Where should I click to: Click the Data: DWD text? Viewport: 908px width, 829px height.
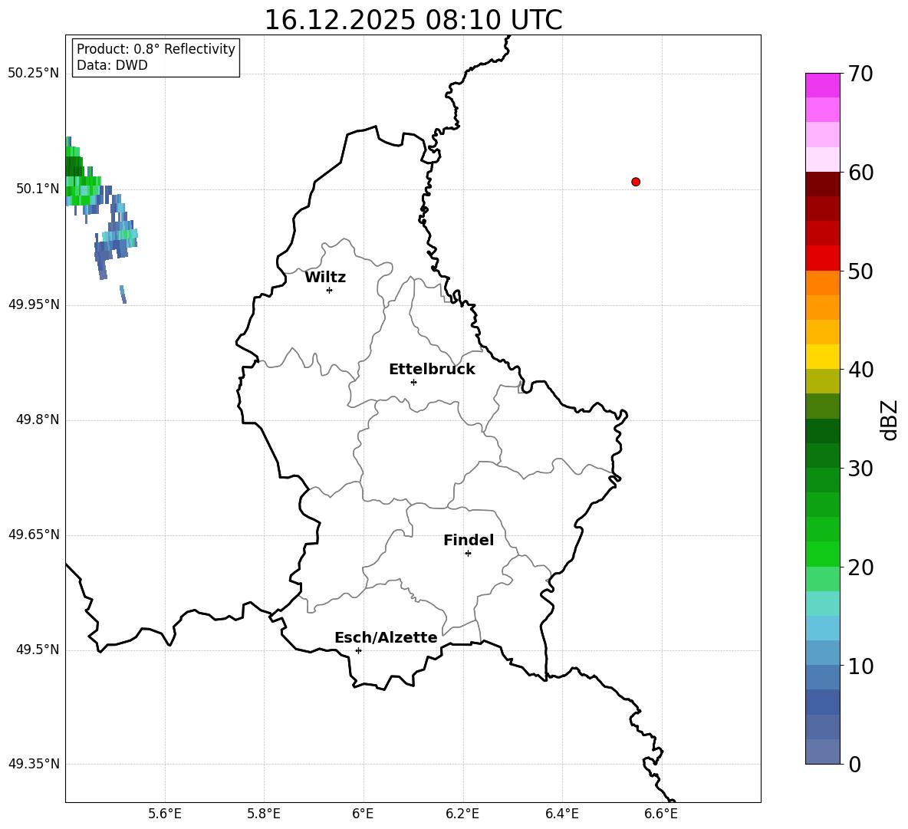tap(112, 65)
